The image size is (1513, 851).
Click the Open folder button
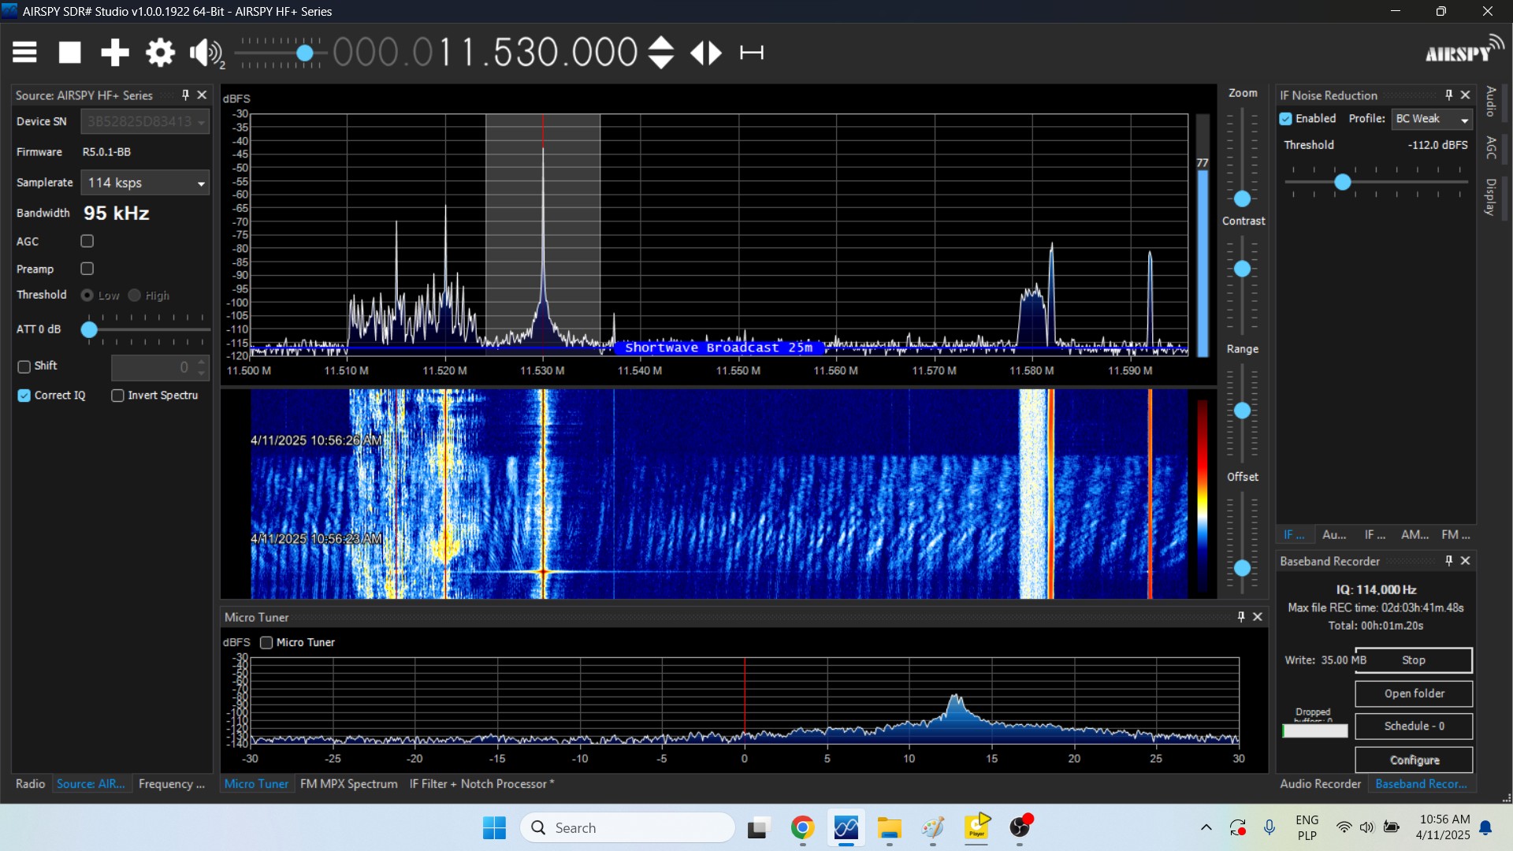point(1414,693)
